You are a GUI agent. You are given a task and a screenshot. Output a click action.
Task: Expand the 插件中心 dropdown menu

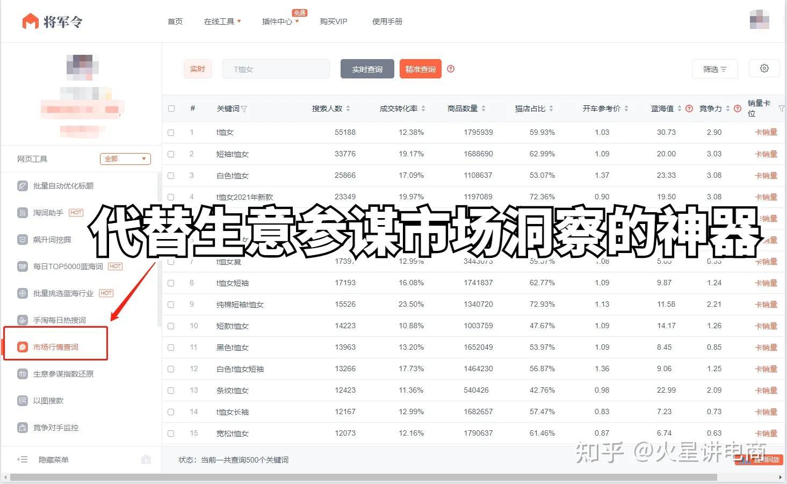(277, 21)
